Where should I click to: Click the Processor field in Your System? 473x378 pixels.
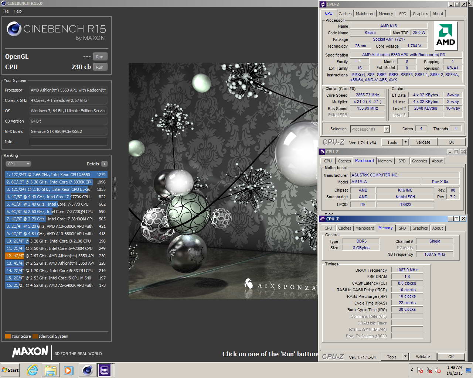tap(68, 90)
